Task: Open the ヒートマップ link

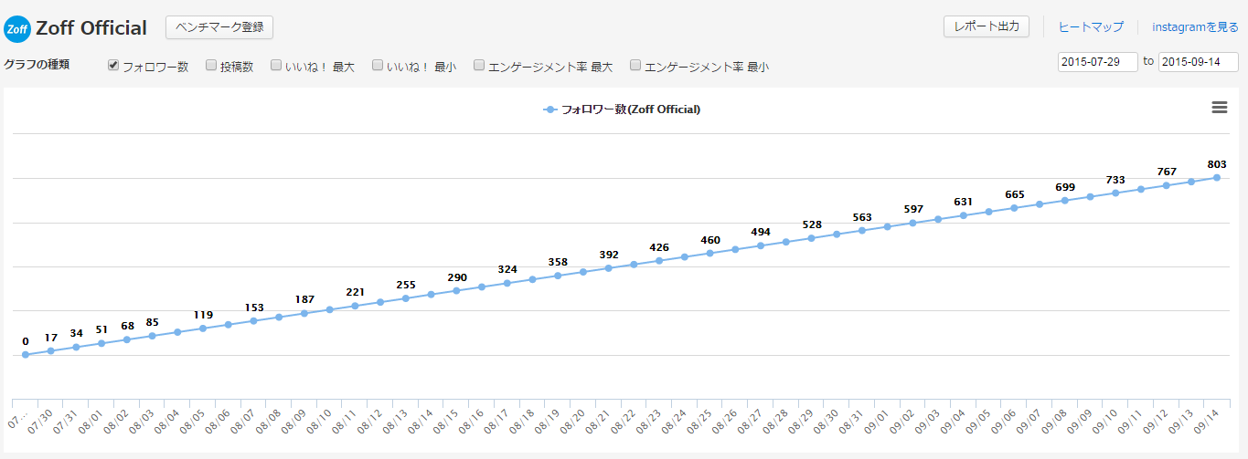Action: tap(1091, 27)
